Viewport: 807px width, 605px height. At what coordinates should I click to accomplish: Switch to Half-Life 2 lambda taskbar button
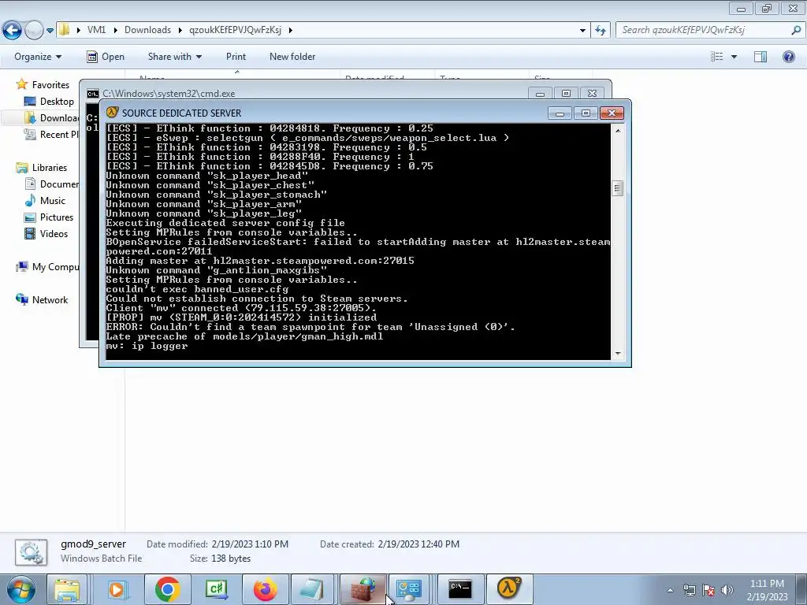click(508, 589)
